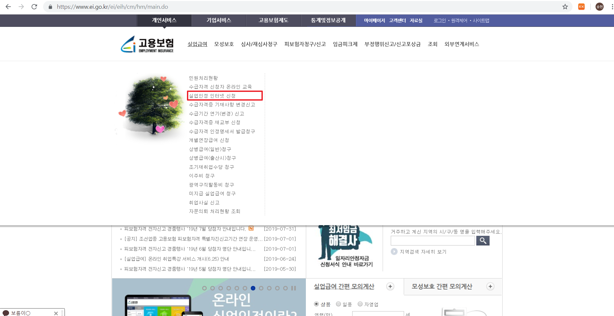Click the lock icon in the address bar
This screenshot has height=316, width=614.
point(50,7)
